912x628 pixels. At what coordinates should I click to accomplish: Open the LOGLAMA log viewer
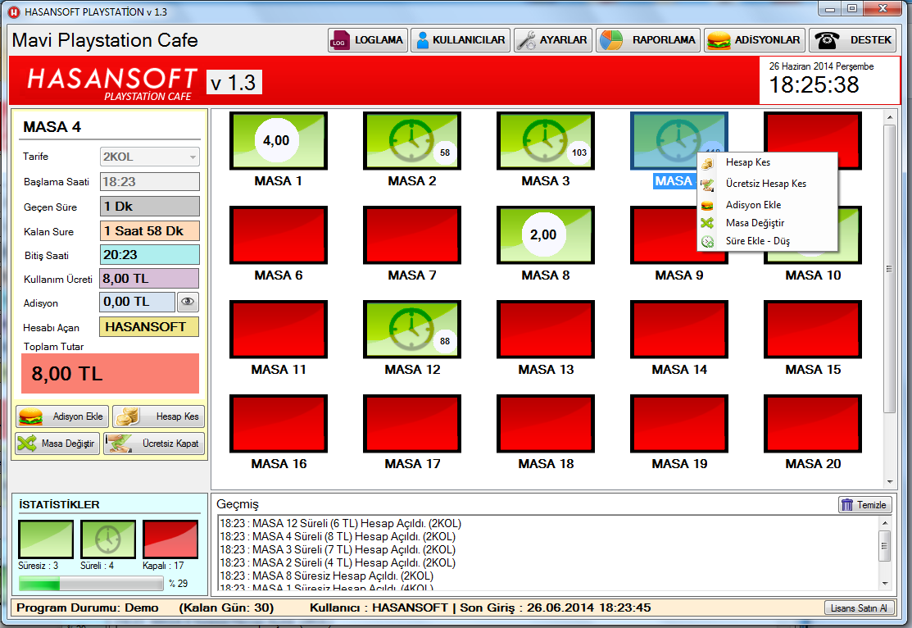click(368, 40)
